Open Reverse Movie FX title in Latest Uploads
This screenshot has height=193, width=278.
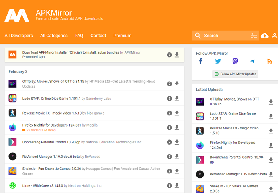pos(234,131)
